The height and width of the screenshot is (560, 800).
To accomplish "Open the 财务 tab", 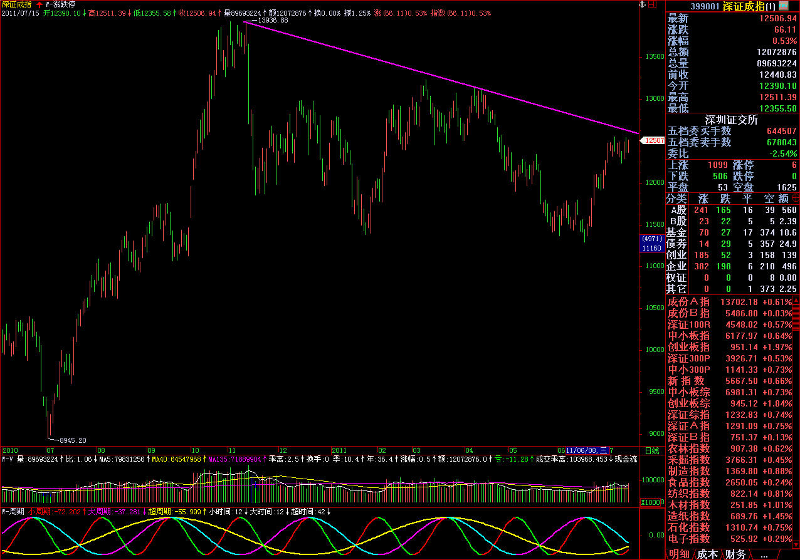I will click(735, 554).
